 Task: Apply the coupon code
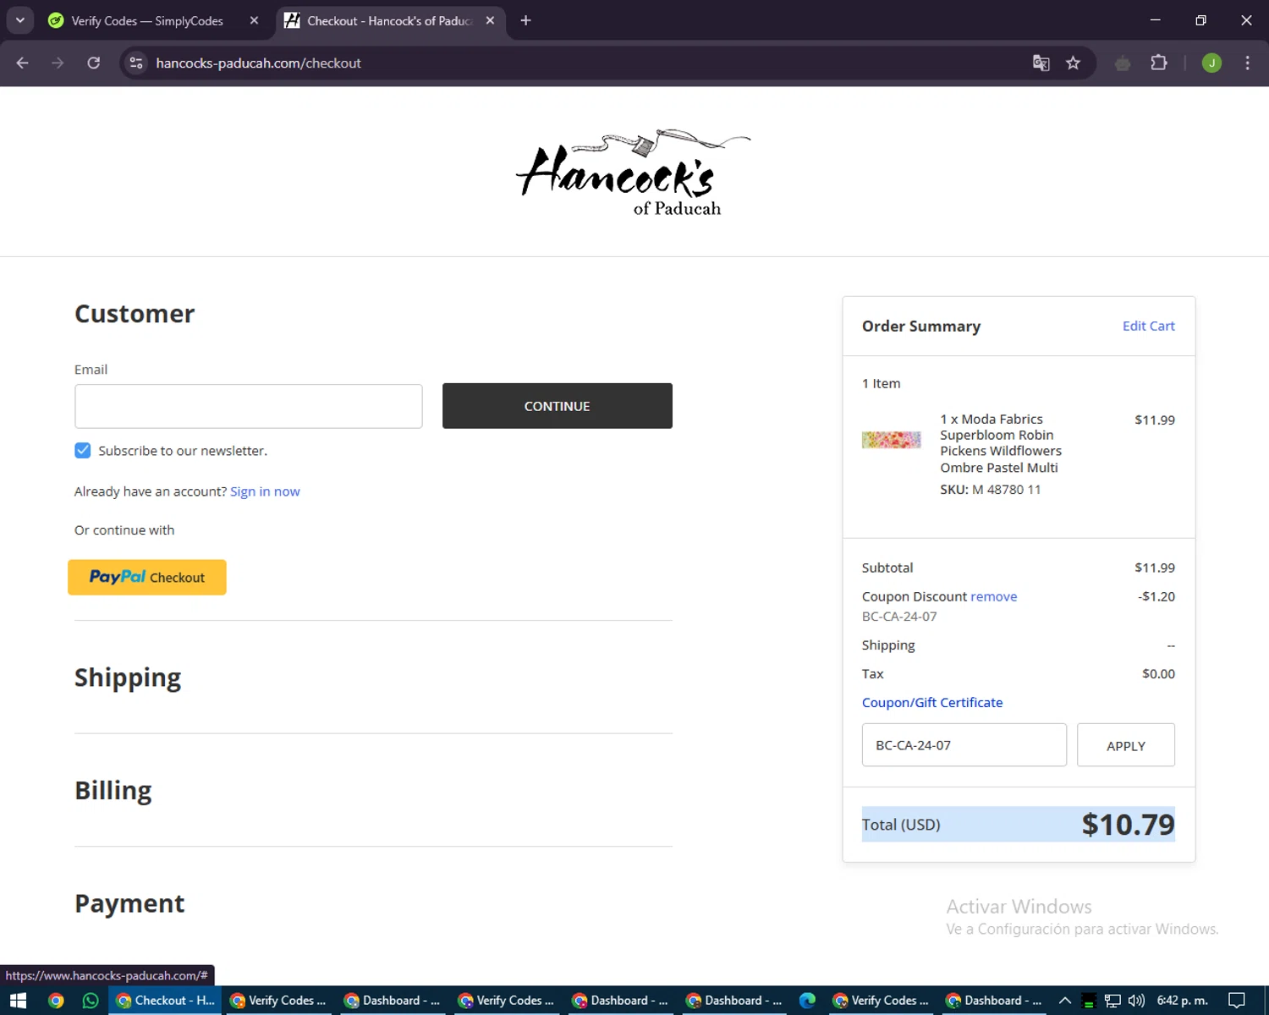tap(1125, 745)
